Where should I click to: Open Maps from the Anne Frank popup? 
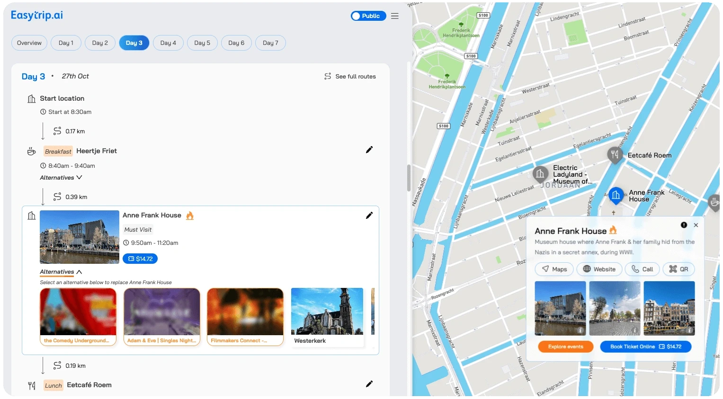(x=554, y=269)
